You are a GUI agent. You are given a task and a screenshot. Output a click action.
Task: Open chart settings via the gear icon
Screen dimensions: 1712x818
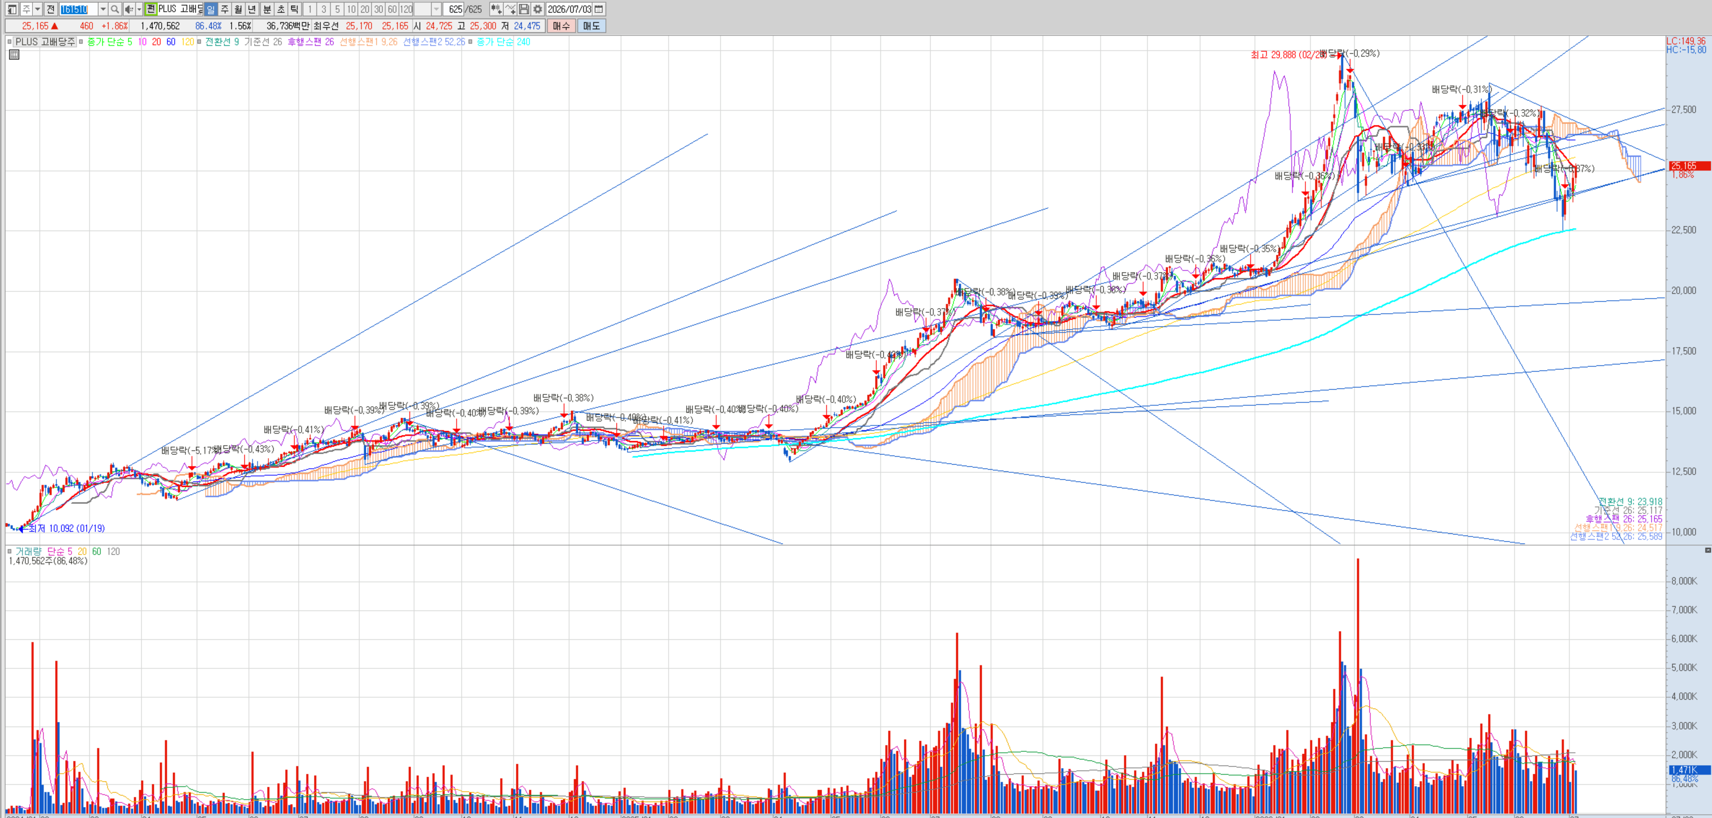537,9
